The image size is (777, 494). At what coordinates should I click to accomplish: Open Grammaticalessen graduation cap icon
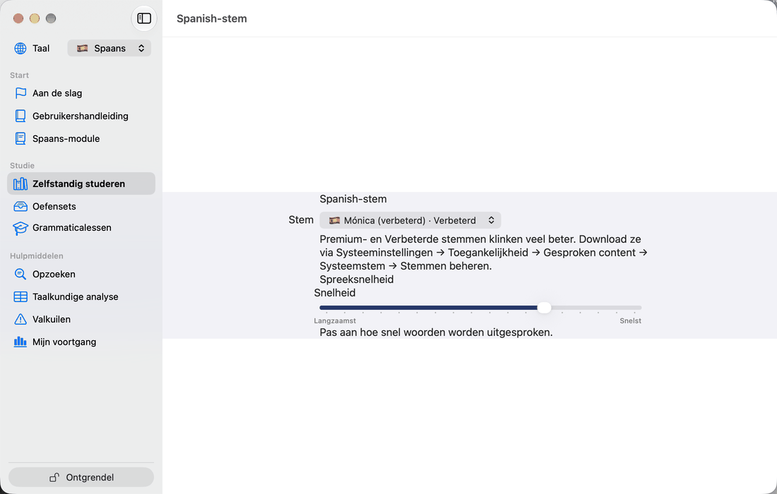[20, 228]
